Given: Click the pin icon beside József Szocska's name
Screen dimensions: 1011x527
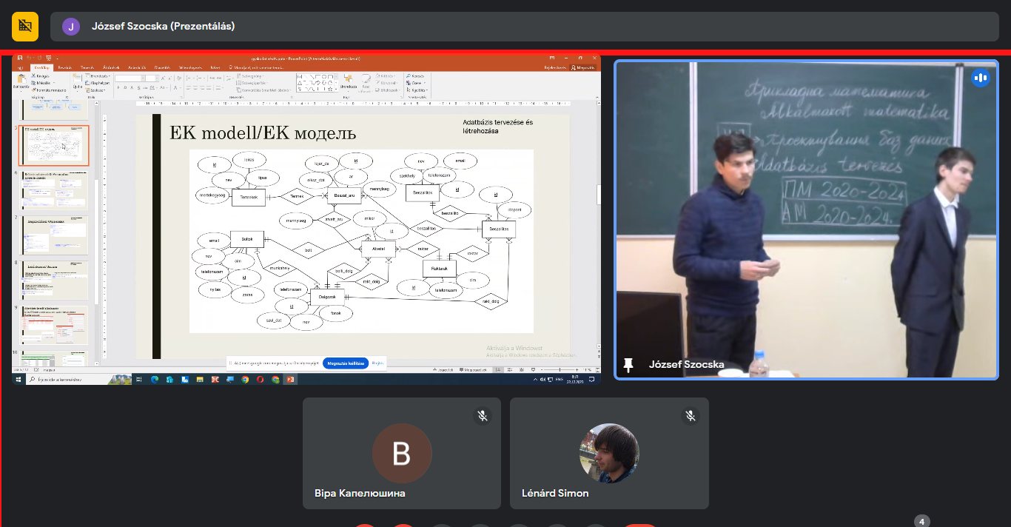Looking at the screenshot, I should click(628, 364).
